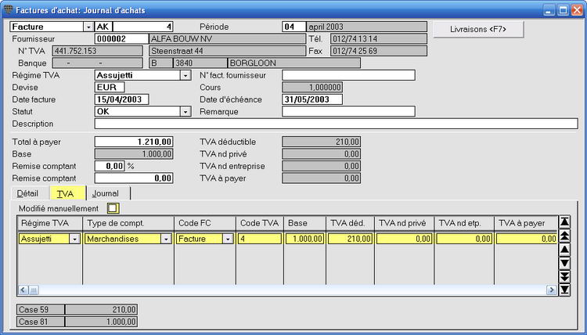Click the N° TVA 441.752.153 value
The height and width of the screenshot is (335, 587).
click(x=97, y=52)
